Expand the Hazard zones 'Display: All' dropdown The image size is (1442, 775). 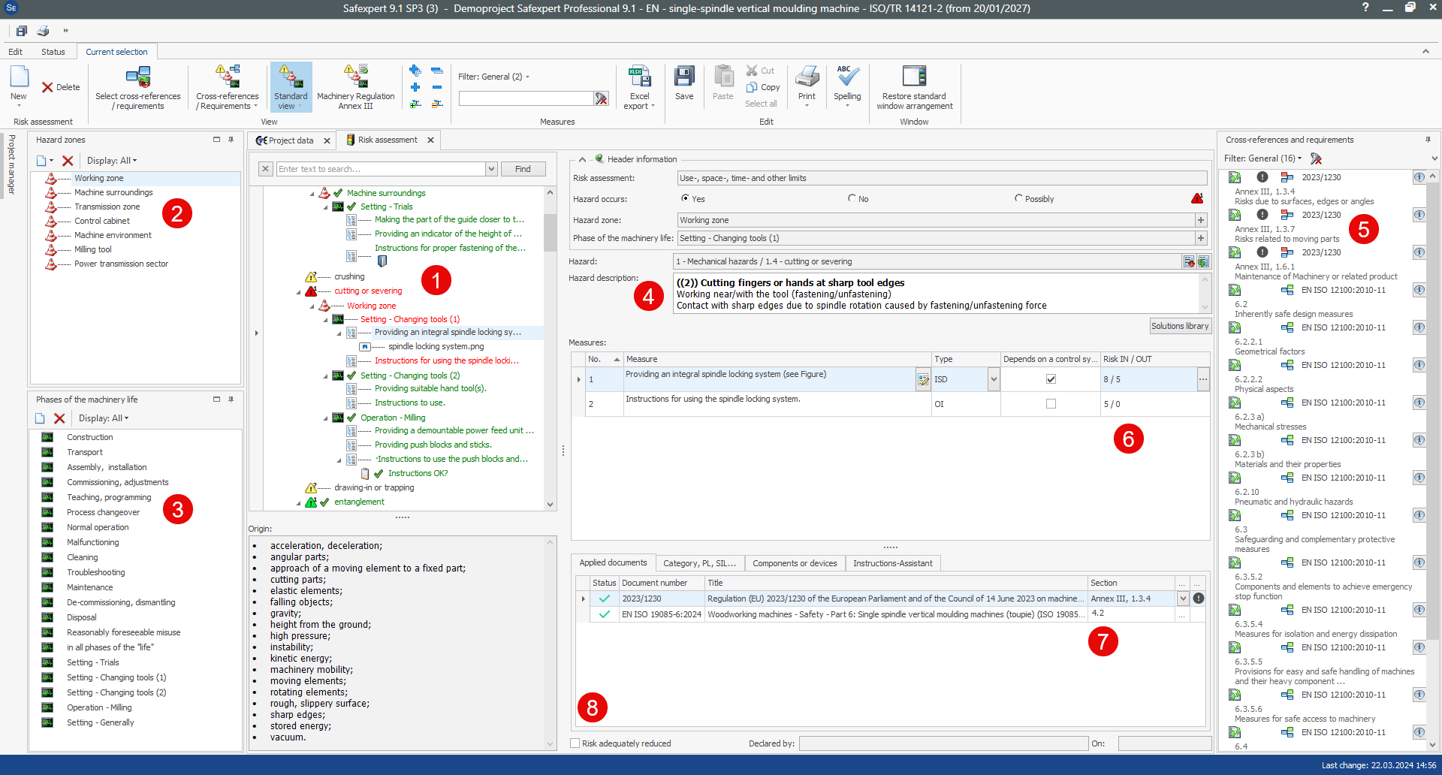pos(112,161)
